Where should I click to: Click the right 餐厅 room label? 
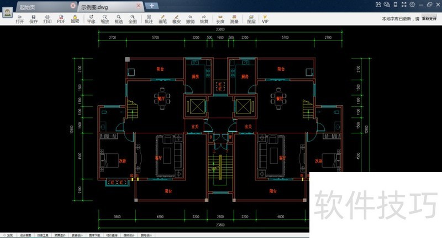[x=280, y=99]
